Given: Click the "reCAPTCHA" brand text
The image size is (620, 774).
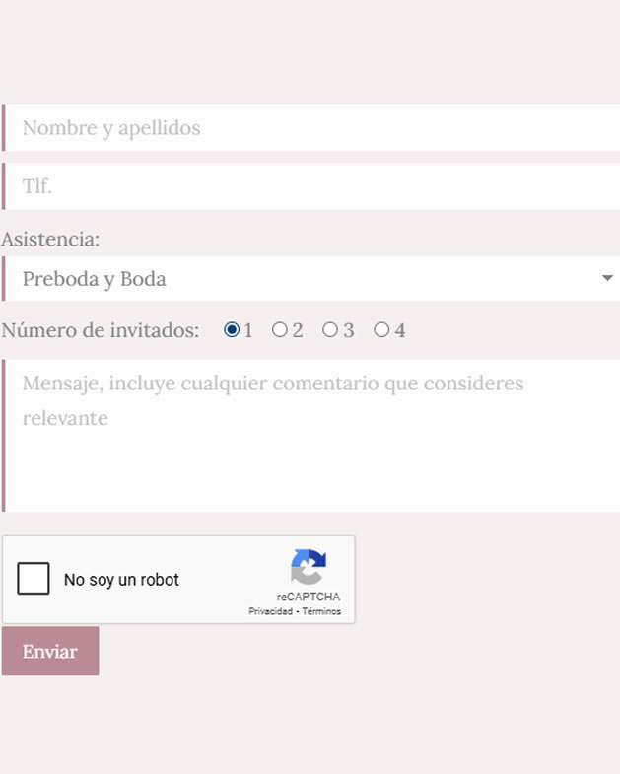Looking at the screenshot, I should pos(309,597).
